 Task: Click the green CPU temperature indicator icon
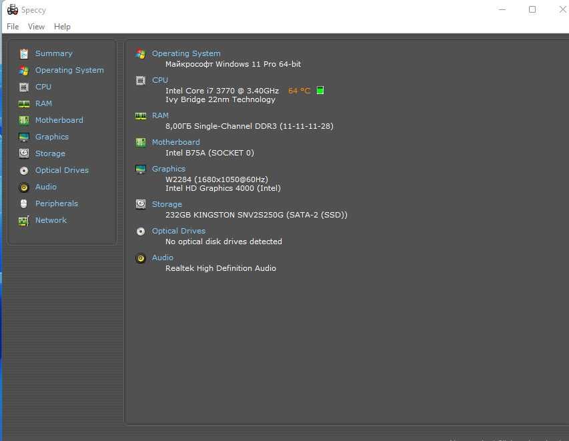coord(320,90)
